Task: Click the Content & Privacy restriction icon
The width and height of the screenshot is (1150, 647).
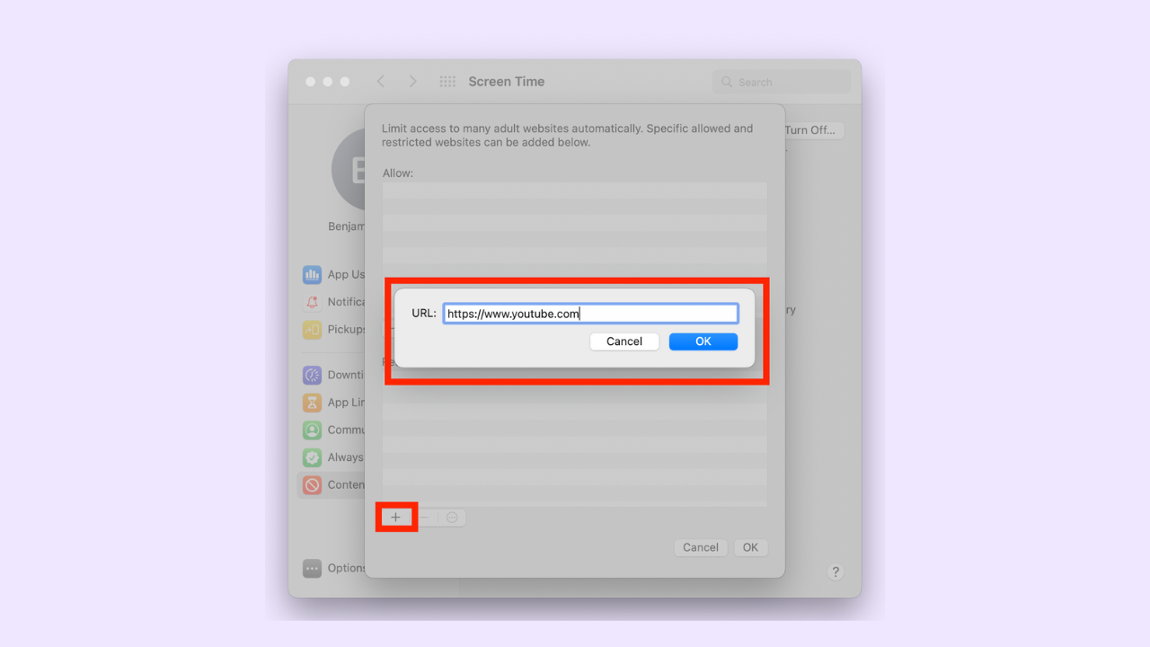Action: pos(312,485)
